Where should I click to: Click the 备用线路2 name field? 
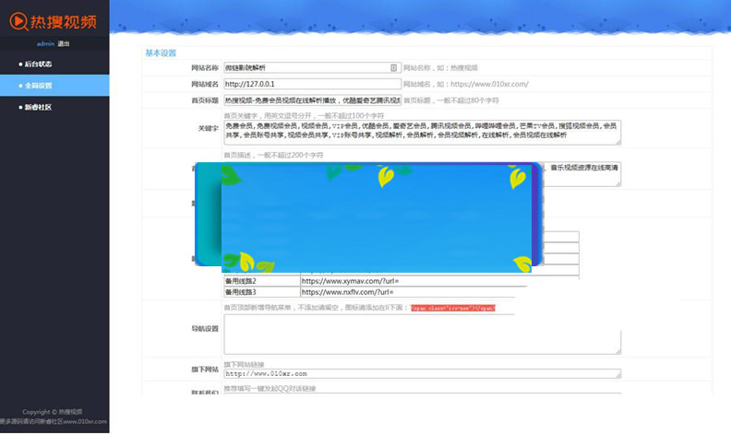pos(261,280)
